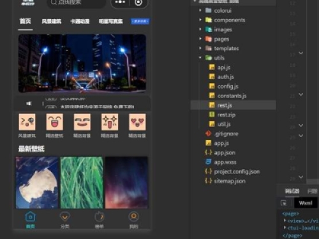The width and height of the screenshot is (319, 239).
Task: Open sitemap.json in the file tree
Action: tap(230, 181)
